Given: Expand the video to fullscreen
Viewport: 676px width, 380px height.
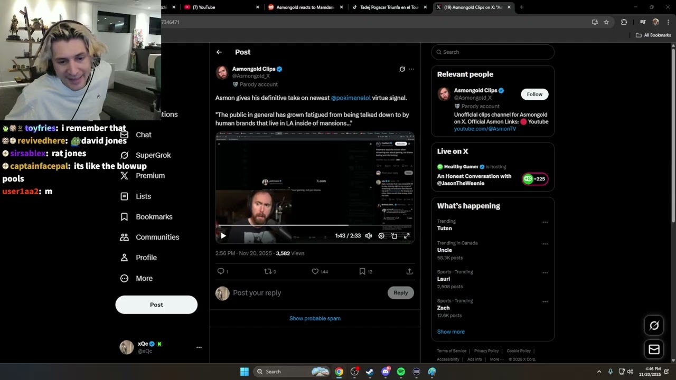Looking at the screenshot, I should click(407, 236).
